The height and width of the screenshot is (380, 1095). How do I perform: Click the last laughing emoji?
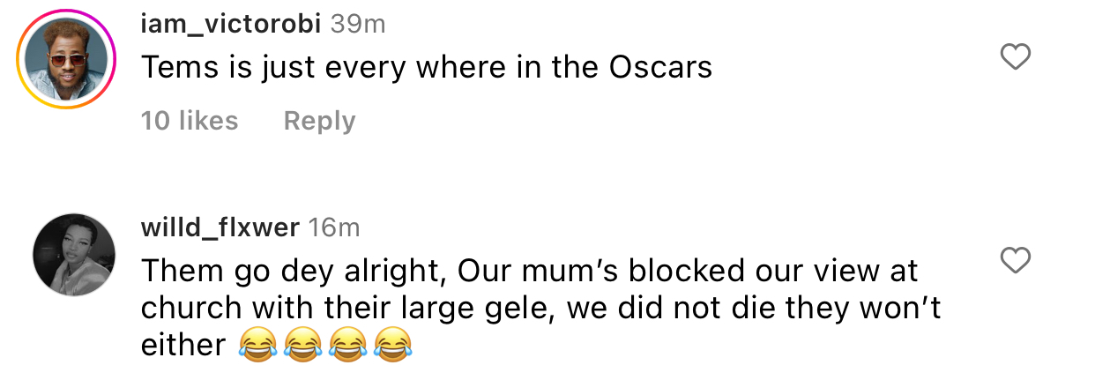click(x=392, y=346)
